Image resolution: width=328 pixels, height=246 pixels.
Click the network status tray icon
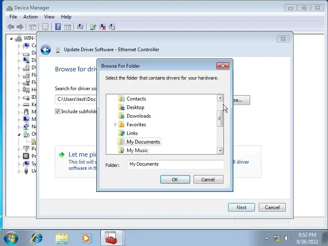tap(276, 238)
